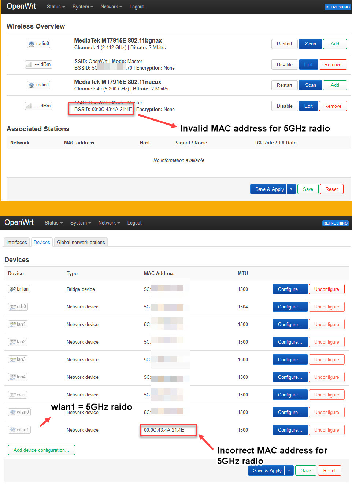Screen dimensions: 352x484
Task: Open the Global network options tab
Action: point(81,242)
